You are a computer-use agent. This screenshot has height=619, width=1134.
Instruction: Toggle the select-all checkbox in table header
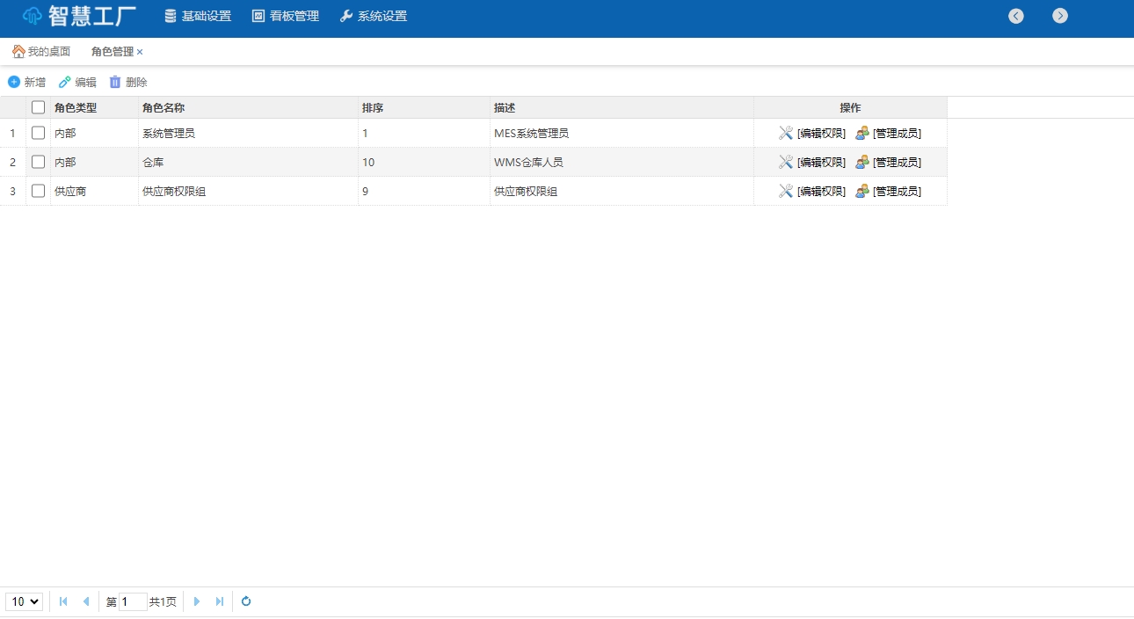click(39, 107)
